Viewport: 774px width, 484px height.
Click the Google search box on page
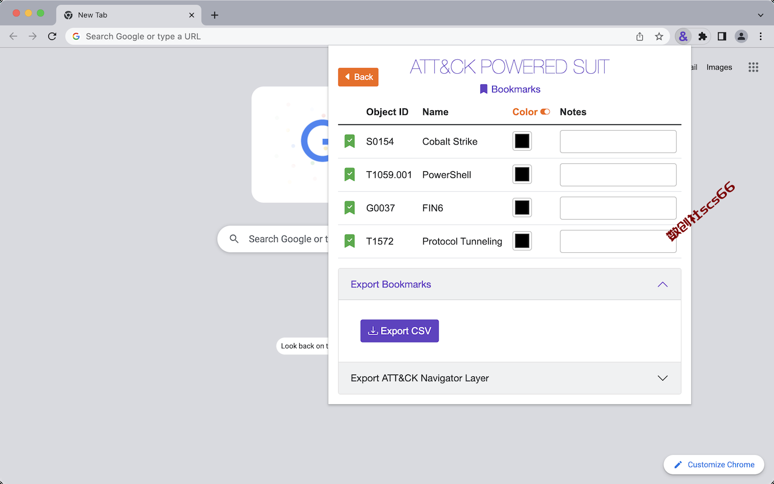pyautogui.click(x=273, y=239)
